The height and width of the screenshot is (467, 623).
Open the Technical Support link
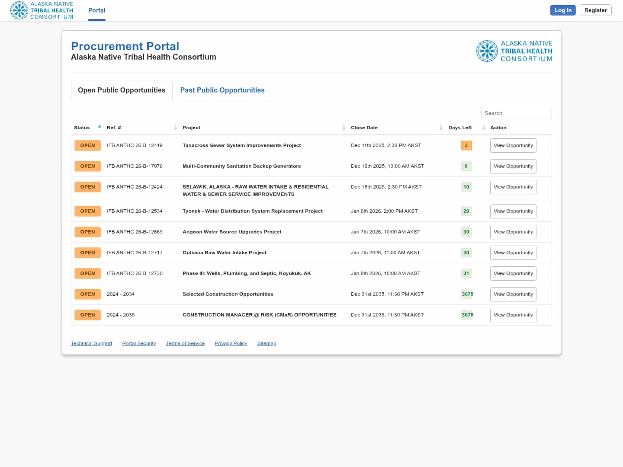pyautogui.click(x=91, y=343)
